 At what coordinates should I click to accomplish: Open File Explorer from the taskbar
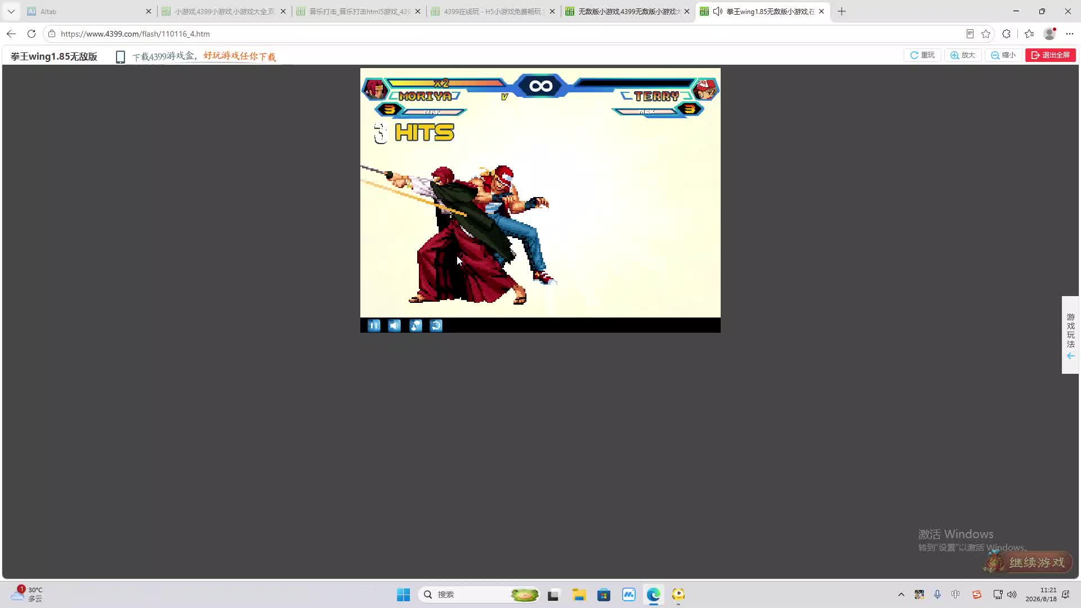[579, 594]
